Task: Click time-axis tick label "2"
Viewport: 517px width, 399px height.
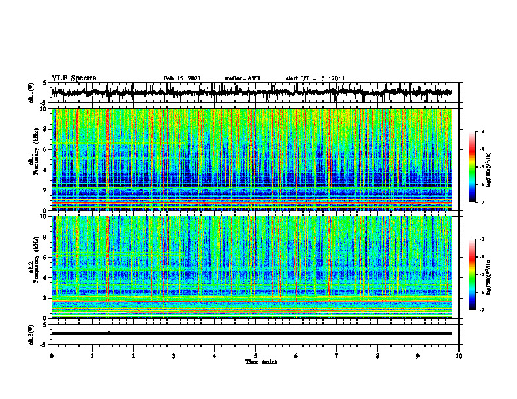Action: 133,356
